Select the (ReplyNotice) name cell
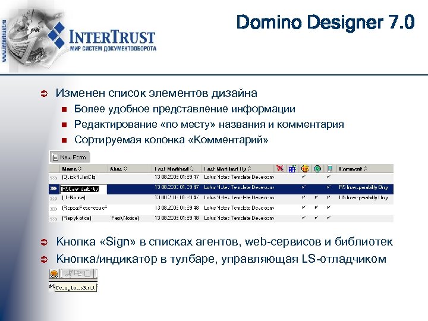 click(x=77, y=218)
